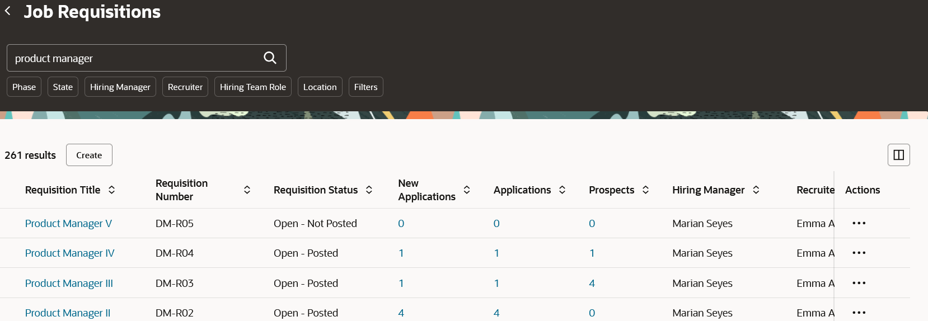928x321 pixels.
Task: Open the Hiring Team Role filter
Action: click(253, 87)
